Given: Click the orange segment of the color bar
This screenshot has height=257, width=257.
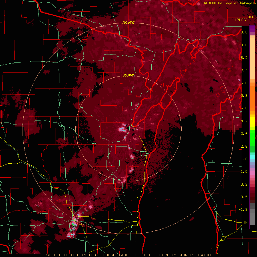Looking at the screenshot, I should coord(252,97).
